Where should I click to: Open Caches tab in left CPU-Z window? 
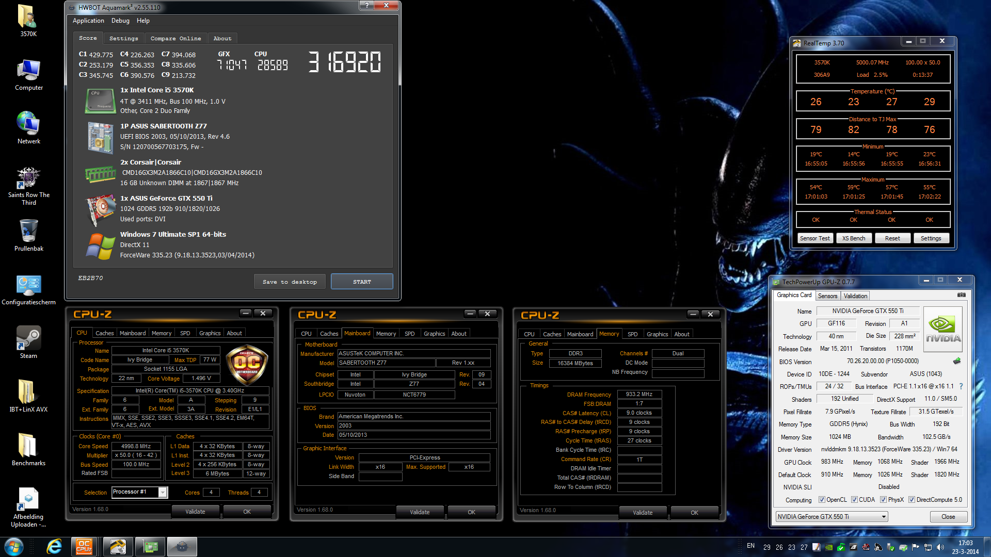point(105,333)
